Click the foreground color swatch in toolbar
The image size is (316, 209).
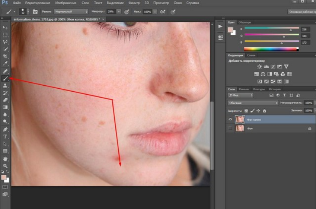tap(3, 177)
